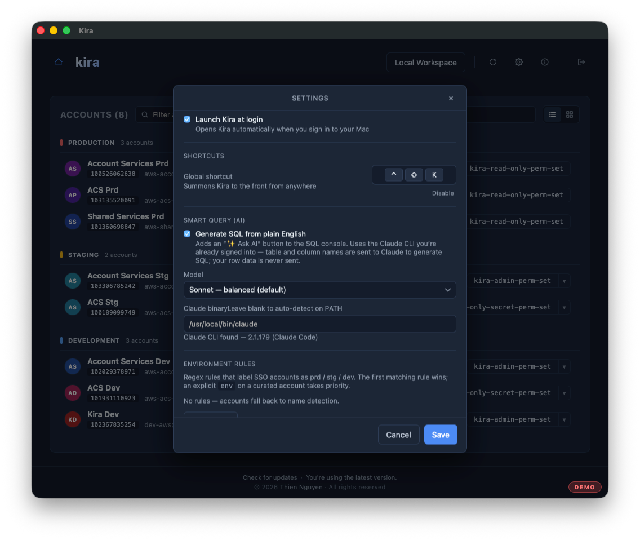Click Account Services Stg avatar
This screenshot has width=640, height=540.
[73, 281]
